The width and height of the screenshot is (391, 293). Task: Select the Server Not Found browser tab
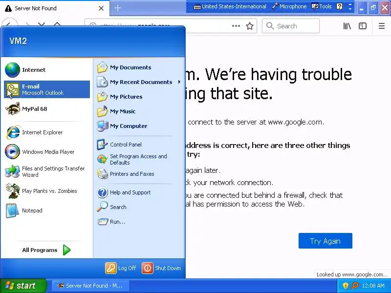click(50, 8)
